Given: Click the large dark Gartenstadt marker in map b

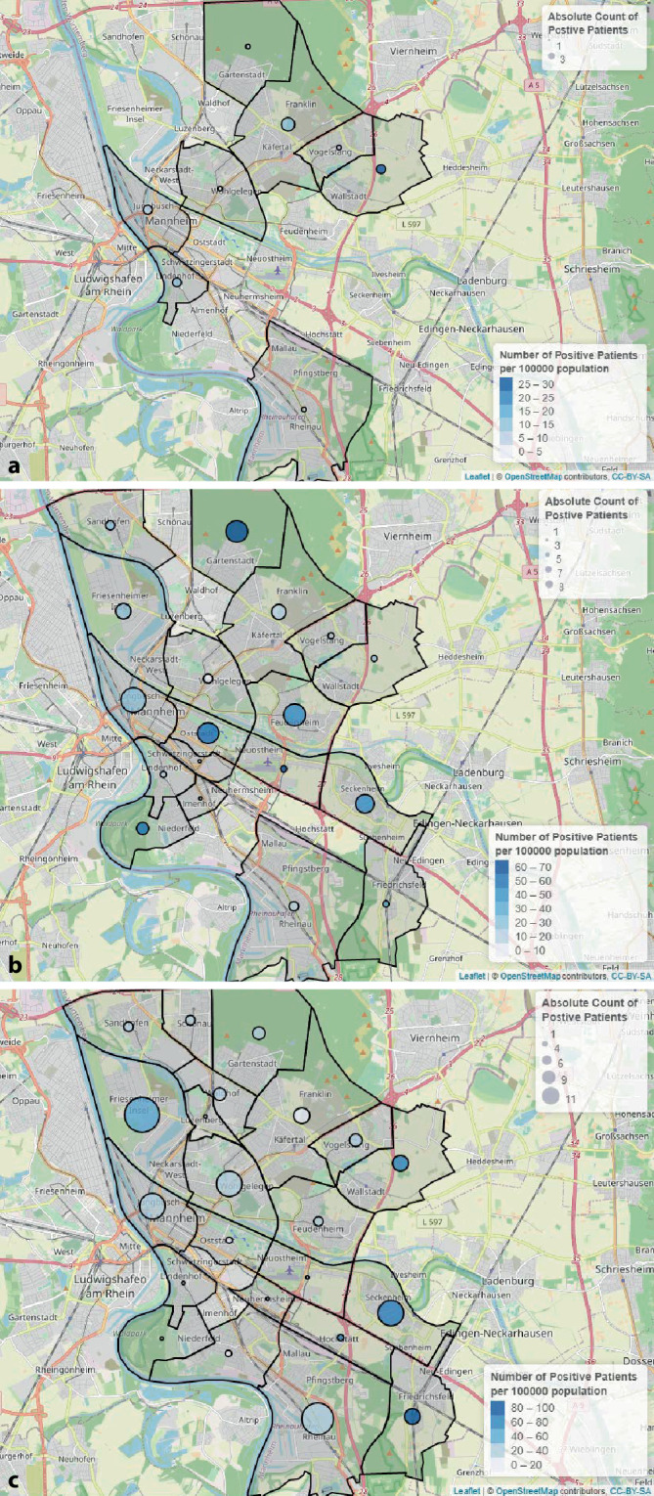Looking at the screenshot, I should click(x=237, y=531).
